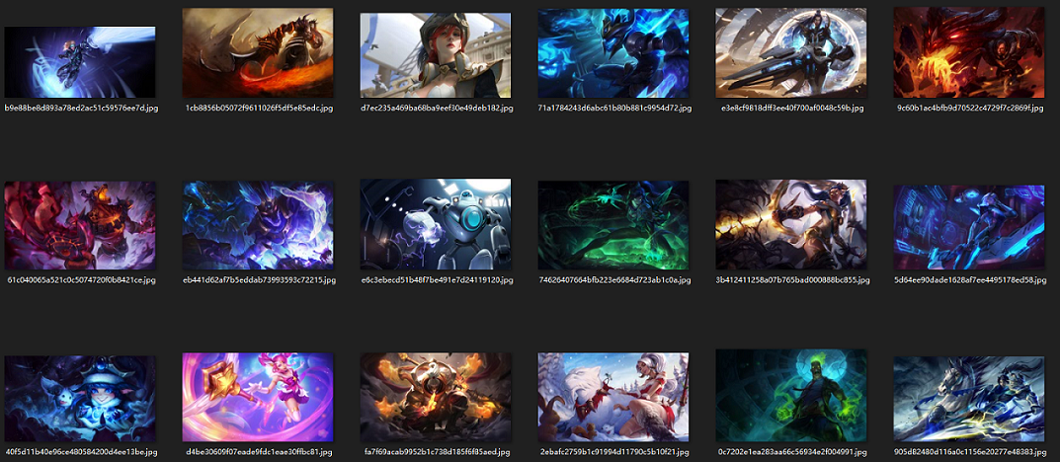Click the filename text beginning 1cb8856b0507
Screen dimensions: 1060x462
coord(259,108)
